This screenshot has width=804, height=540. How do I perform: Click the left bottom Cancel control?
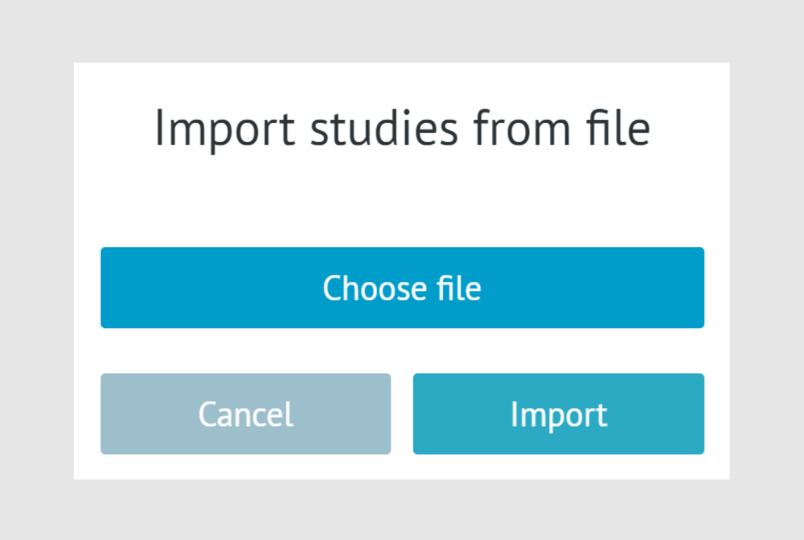pos(245,414)
